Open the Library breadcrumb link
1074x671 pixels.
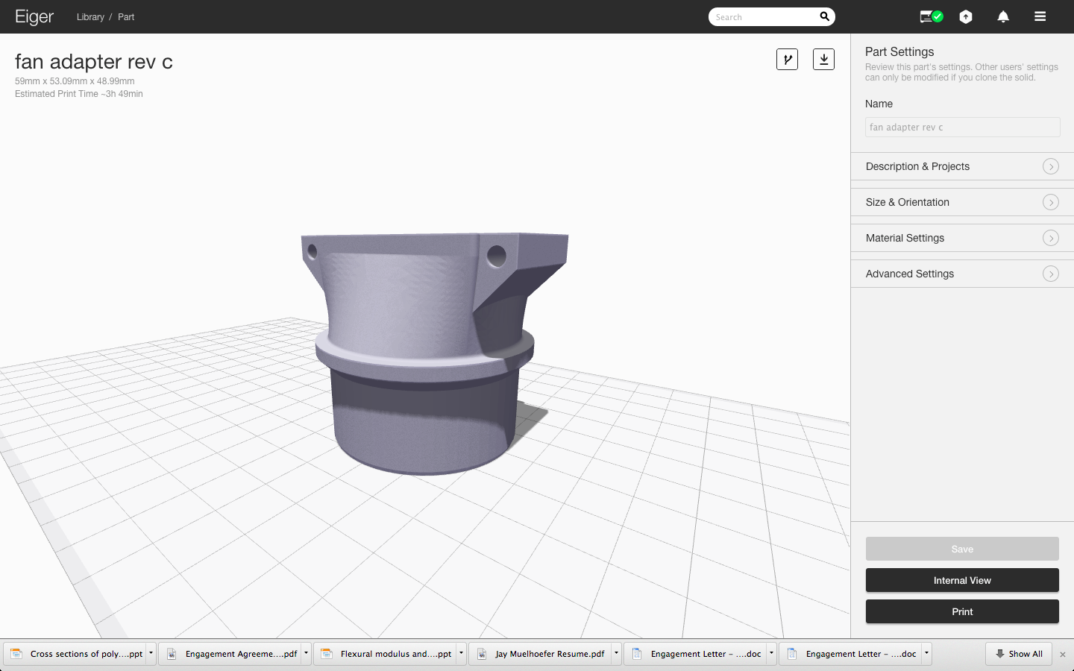[x=90, y=17]
